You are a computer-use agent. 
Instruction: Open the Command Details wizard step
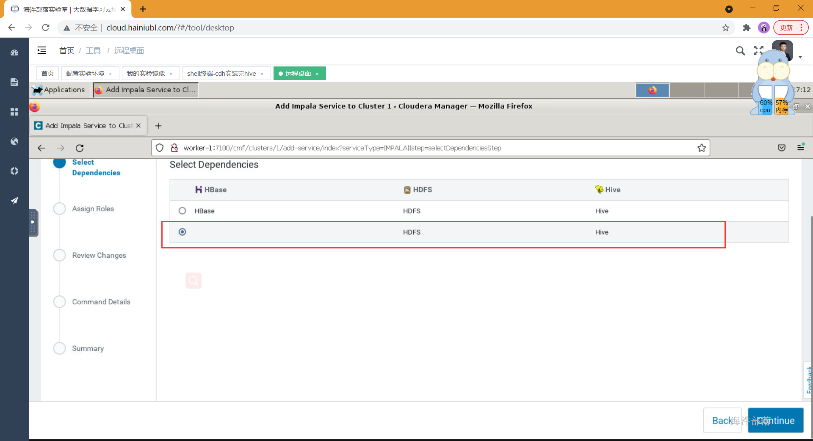pos(101,302)
